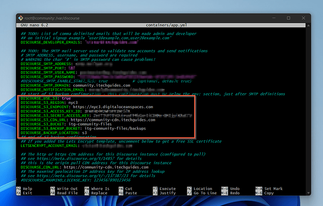Click the 'If you added the Lets Encrypt' comment
This screenshot has width=323, height=206.
pos(121,141)
